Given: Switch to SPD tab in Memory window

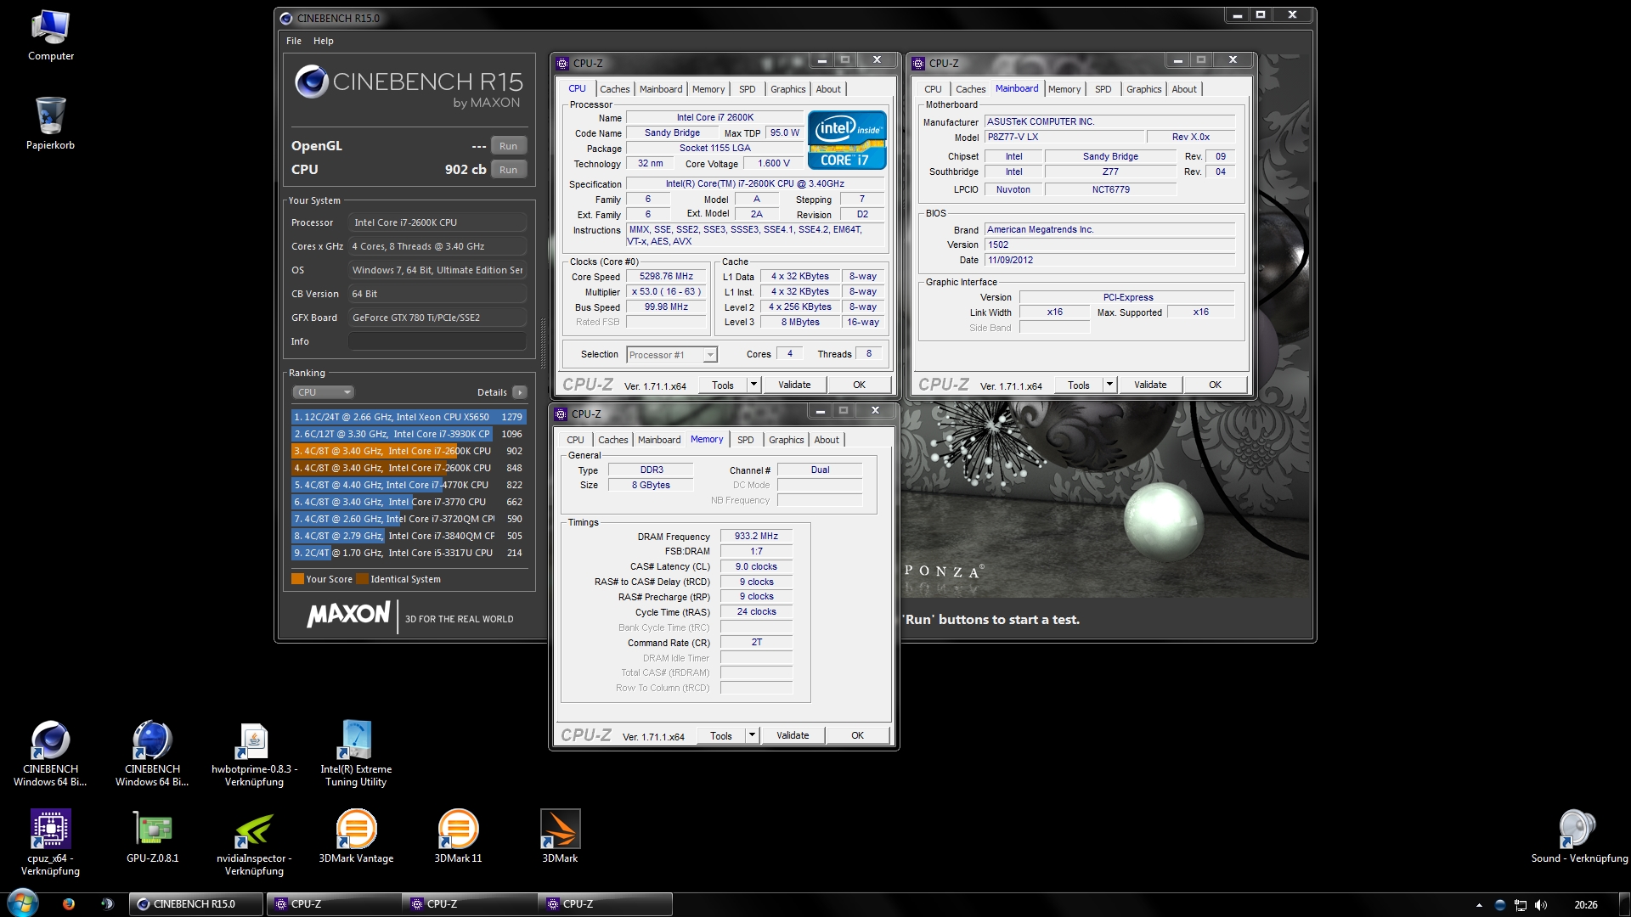Looking at the screenshot, I should pyautogui.click(x=745, y=440).
